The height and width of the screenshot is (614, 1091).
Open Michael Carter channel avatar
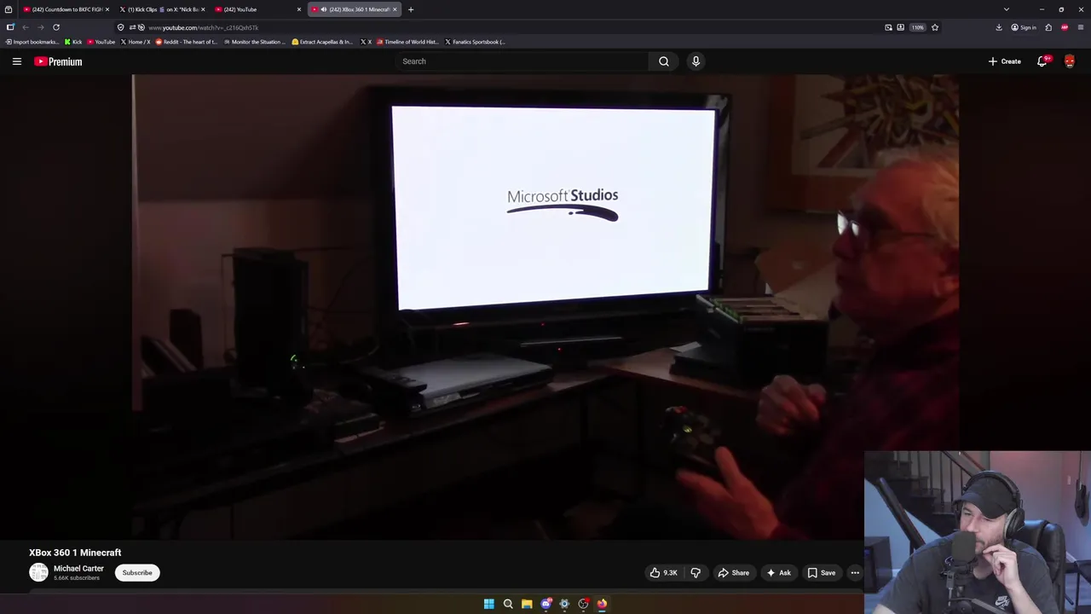[38, 573]
